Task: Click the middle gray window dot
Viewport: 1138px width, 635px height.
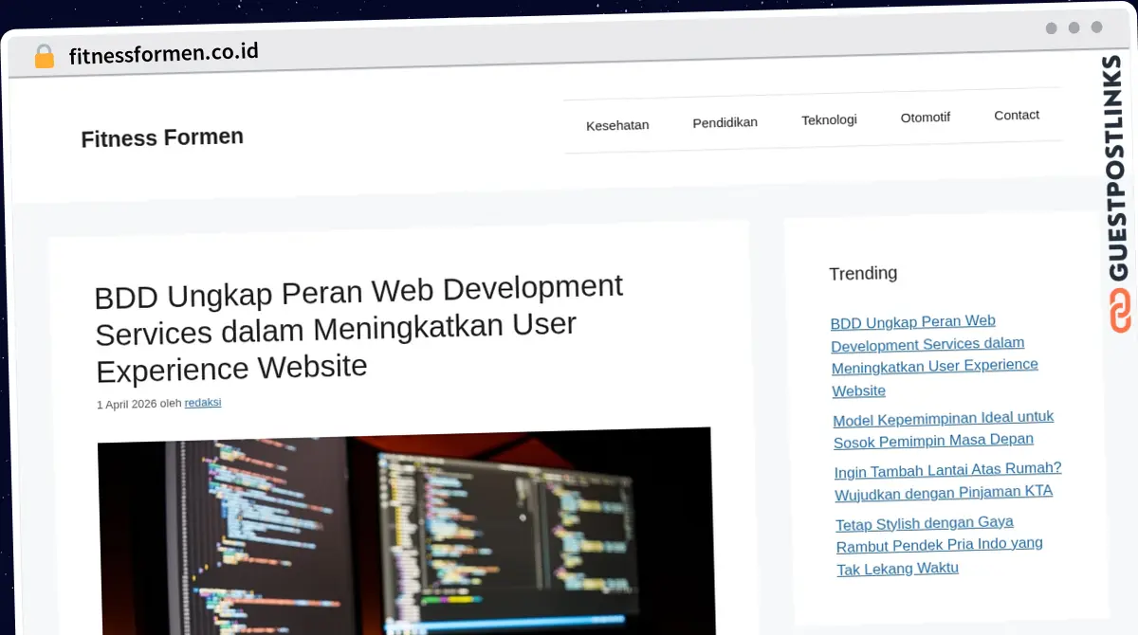Action: tap(1074, 27)
